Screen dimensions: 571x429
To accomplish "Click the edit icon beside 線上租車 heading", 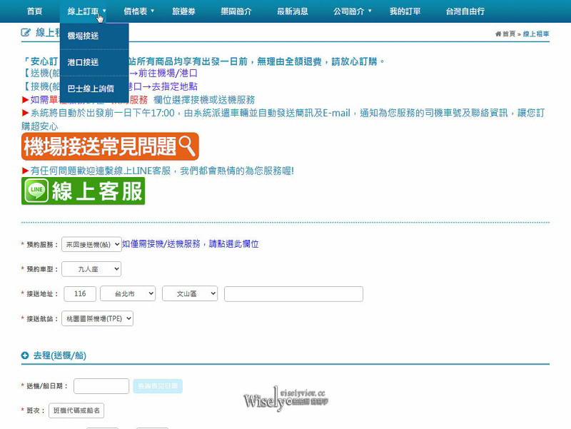I will pos(26,33).
